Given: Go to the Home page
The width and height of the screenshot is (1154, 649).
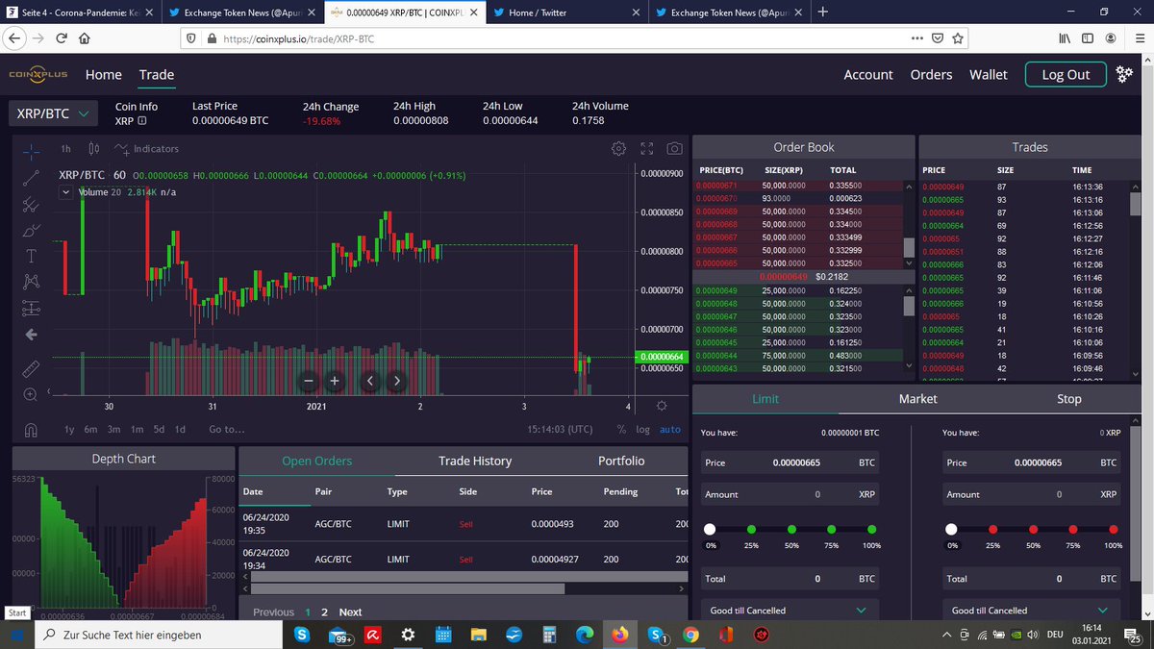Looking at the screenshot, I should pyautogui.click(x=104, y=74).
